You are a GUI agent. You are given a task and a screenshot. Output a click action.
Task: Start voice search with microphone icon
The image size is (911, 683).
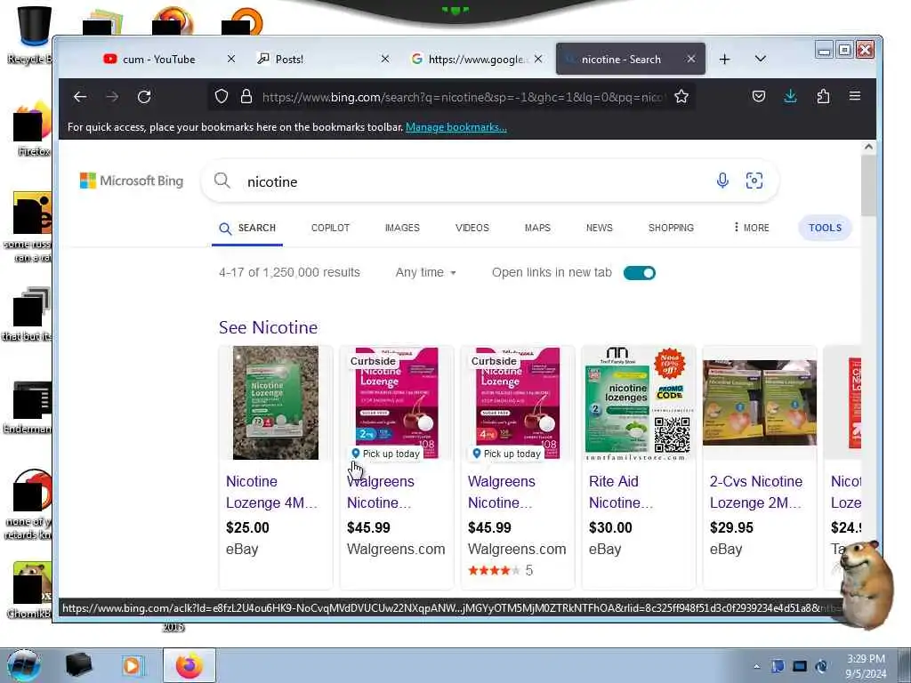(x=722, y=181)
